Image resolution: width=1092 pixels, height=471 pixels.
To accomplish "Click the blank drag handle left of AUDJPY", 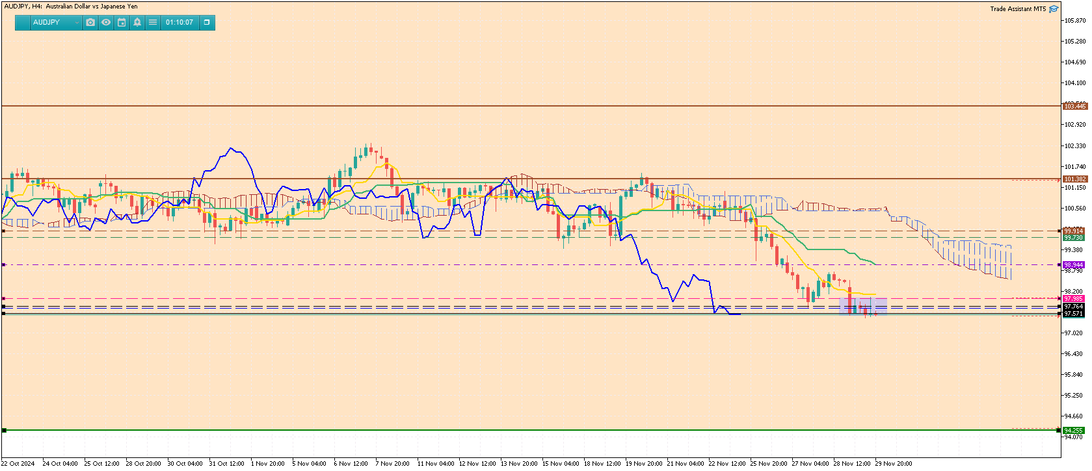I will [23, 23].
